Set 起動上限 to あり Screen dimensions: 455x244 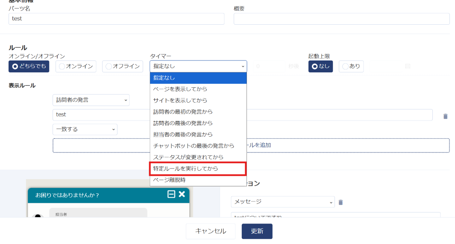pyautogui.click(x=351, y=66)
